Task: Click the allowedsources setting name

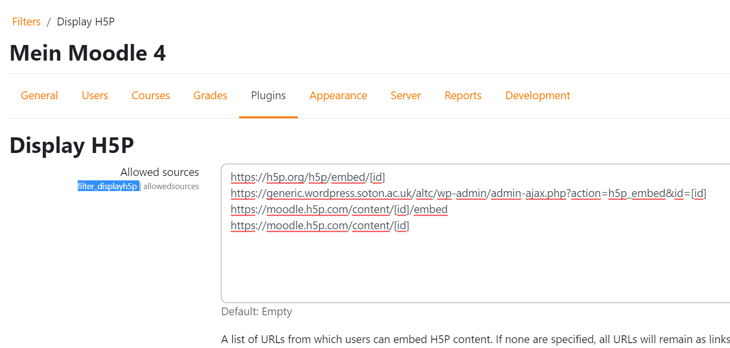Action: (171, 186)
